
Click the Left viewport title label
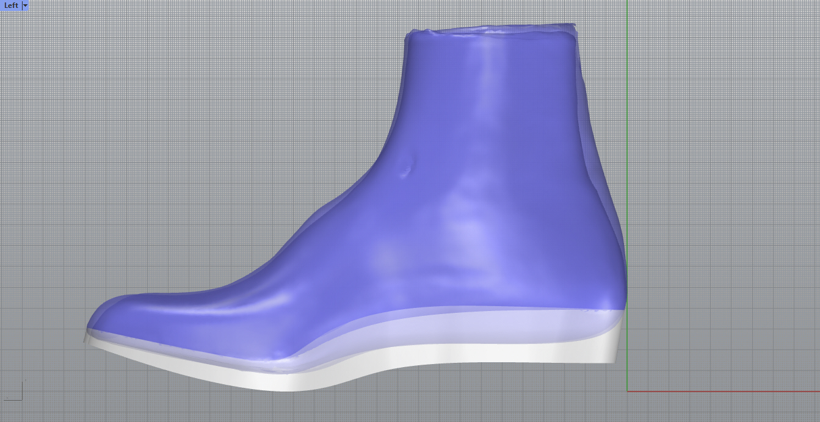(11, 5)
